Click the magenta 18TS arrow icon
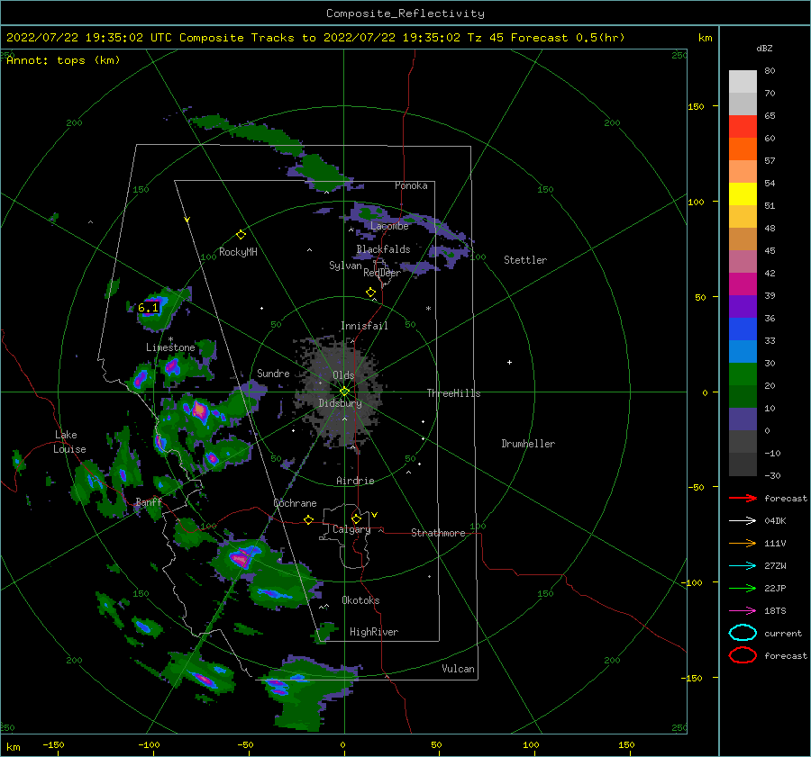Viewport: 811px width, 757px height. 743,611
